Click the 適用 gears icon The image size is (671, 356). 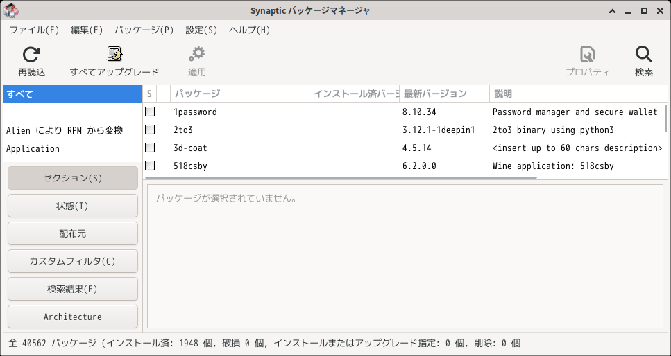pyautogui.click(x=197, y=54)
